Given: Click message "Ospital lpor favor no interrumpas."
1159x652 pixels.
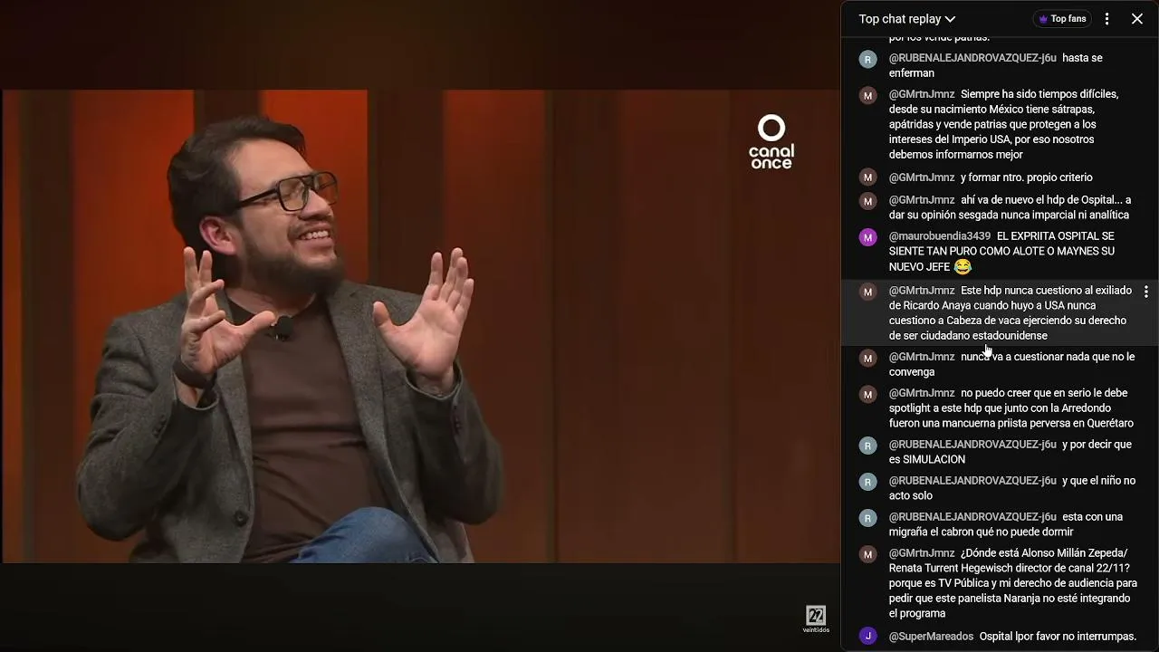Looking at the screenshot, I should pos(1058,637).
